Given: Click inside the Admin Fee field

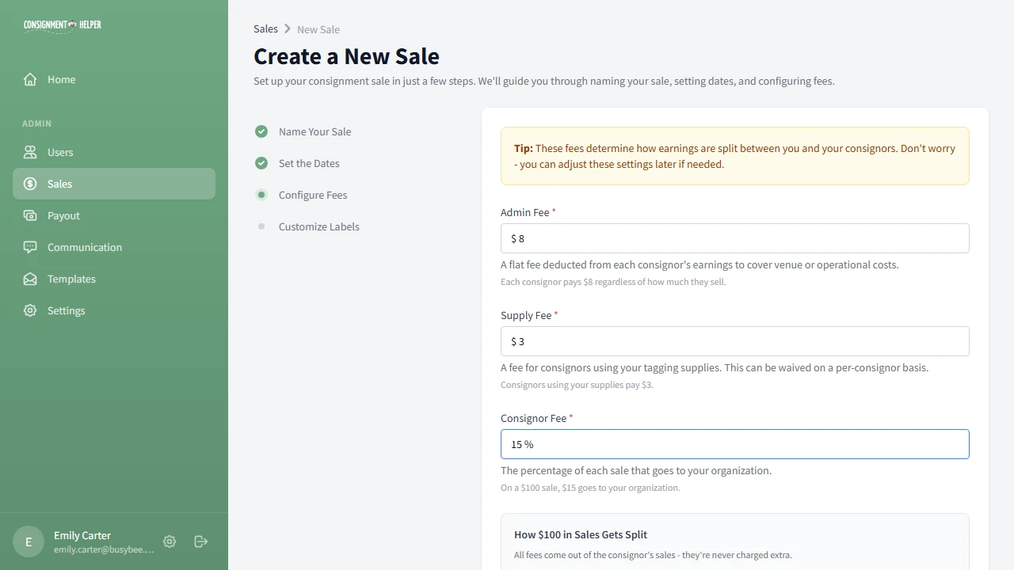Looking at the screenshot, I should tap(734, 238).
